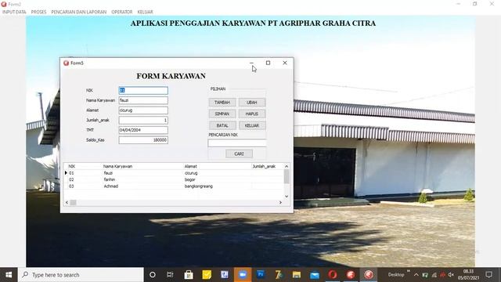This screenshot has height=282, width=501.
Task: Close the Form5 window
Action: point(285,63)
